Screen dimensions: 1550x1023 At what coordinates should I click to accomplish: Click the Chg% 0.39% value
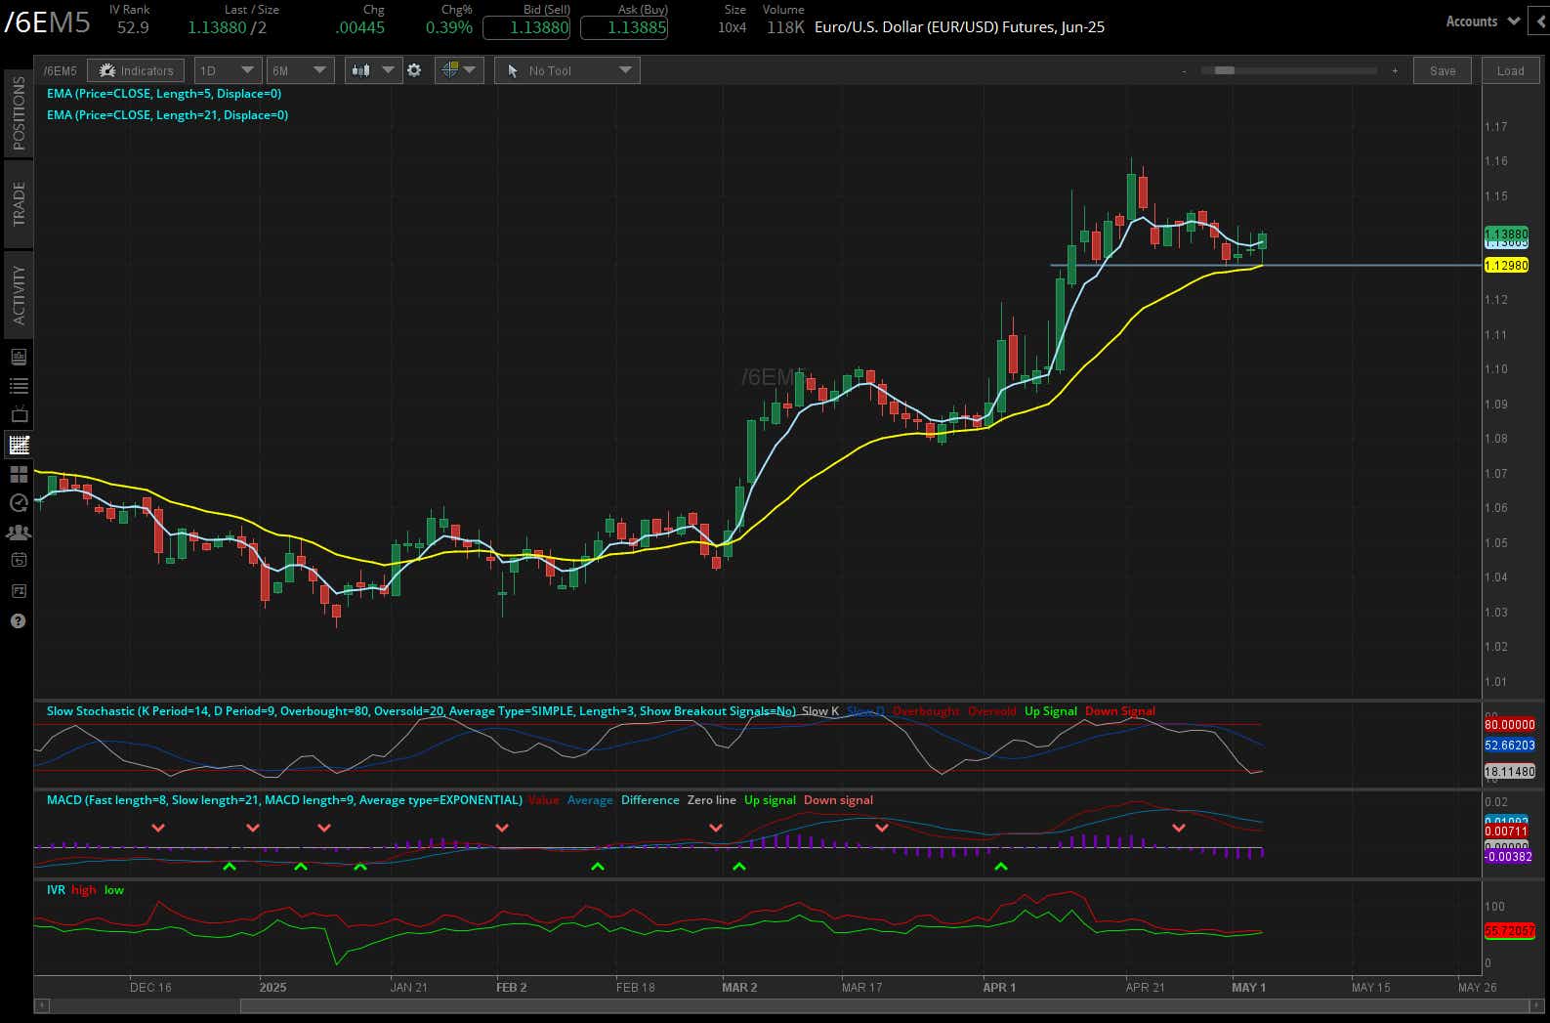[449, 27]
